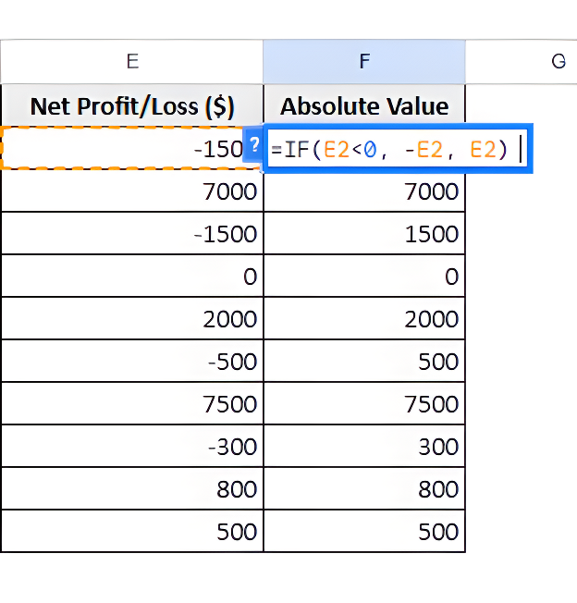Select the 0 cell in Absolute Value column
The height and width of the screenshot is (603, 577).
364,277
